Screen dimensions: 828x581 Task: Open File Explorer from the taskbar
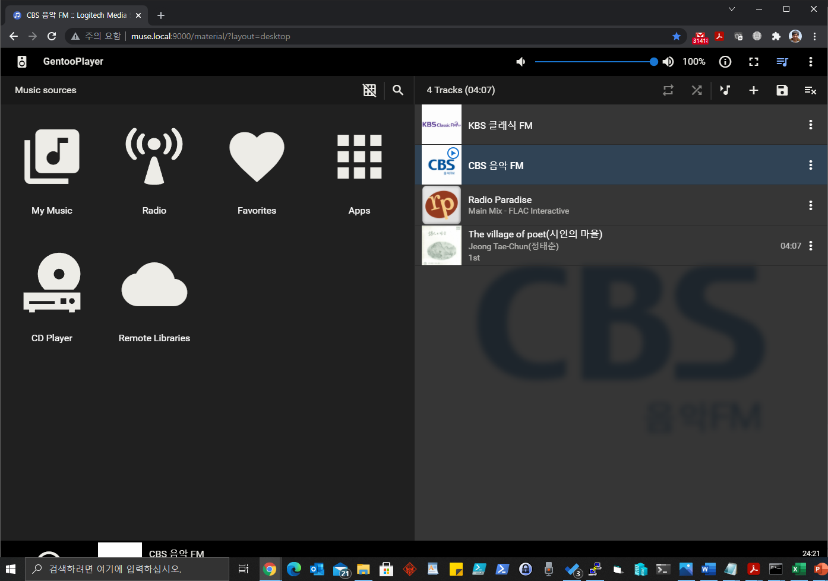363,569
